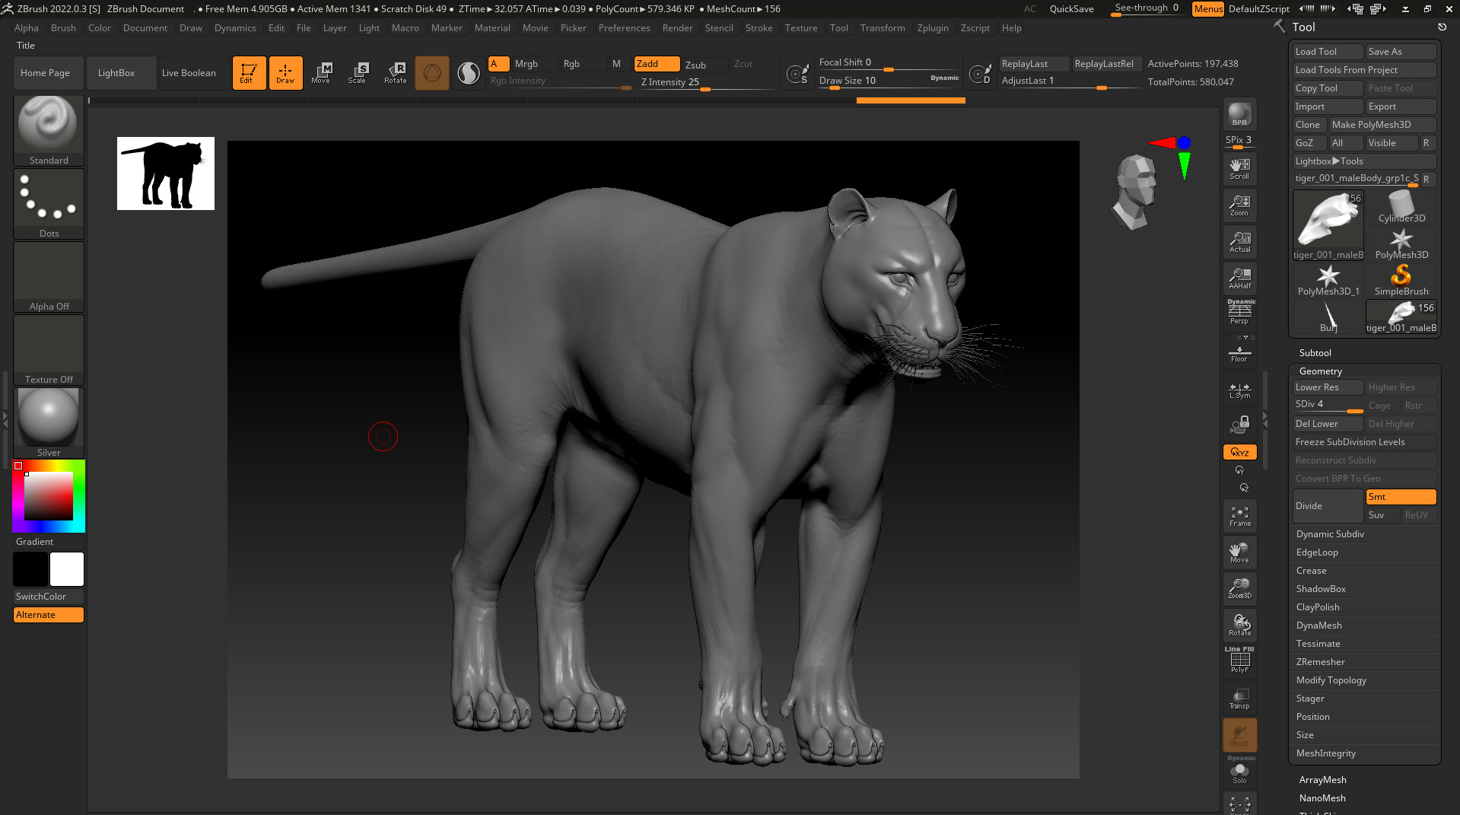Adjust the Draw Size slider
This screenshot has height=815, width=1460.
(889, 81)
